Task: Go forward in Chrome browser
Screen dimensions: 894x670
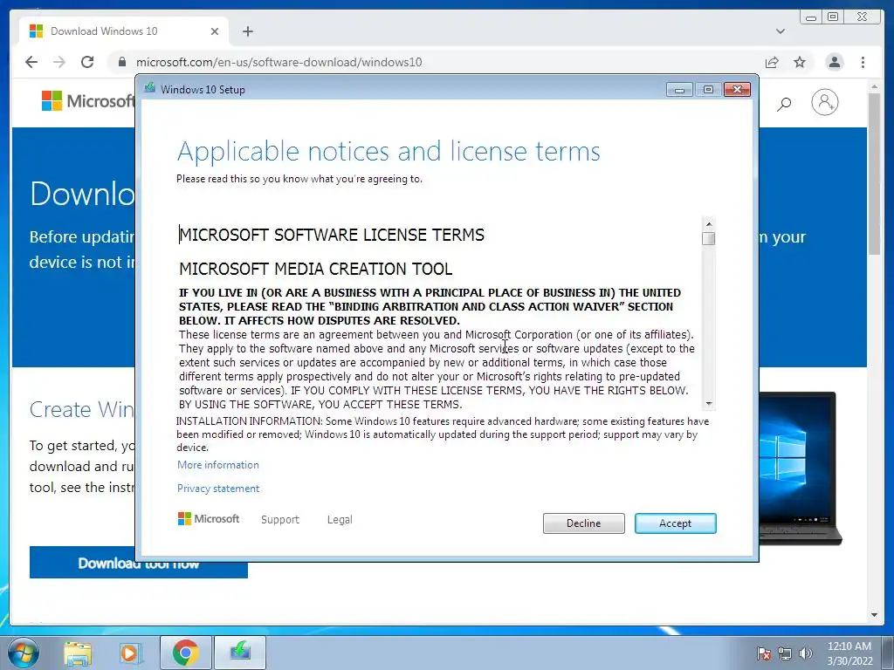Action: [x=59, y=62]
